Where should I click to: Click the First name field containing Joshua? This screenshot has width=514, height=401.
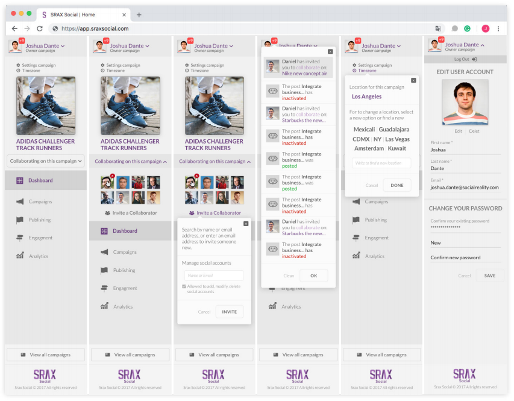click(x=466, y=150)
